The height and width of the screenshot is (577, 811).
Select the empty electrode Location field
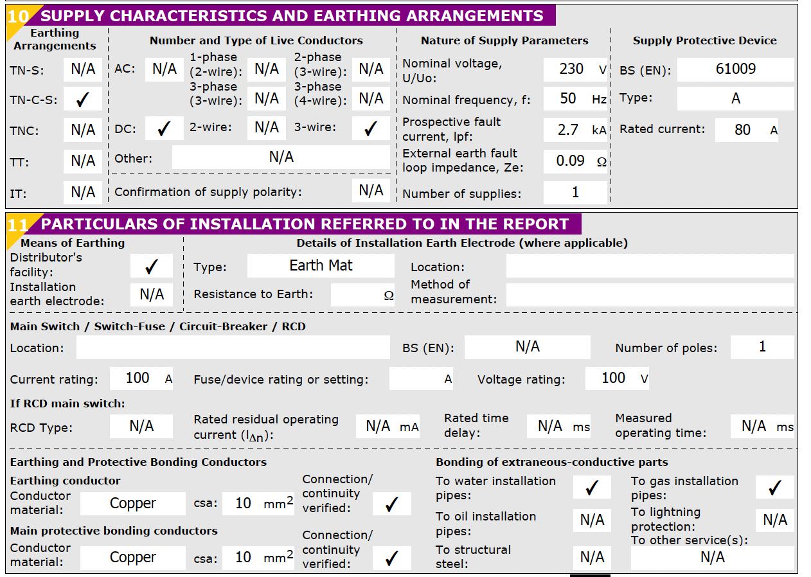[x=650, y=266]
